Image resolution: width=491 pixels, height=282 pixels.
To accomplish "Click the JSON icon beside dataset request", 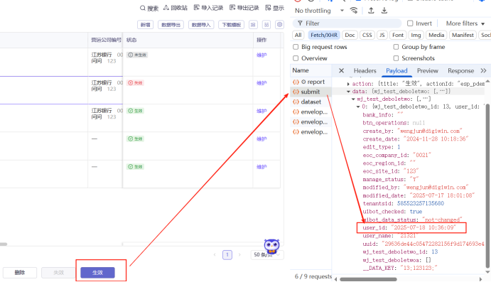I will click(296, 102).
